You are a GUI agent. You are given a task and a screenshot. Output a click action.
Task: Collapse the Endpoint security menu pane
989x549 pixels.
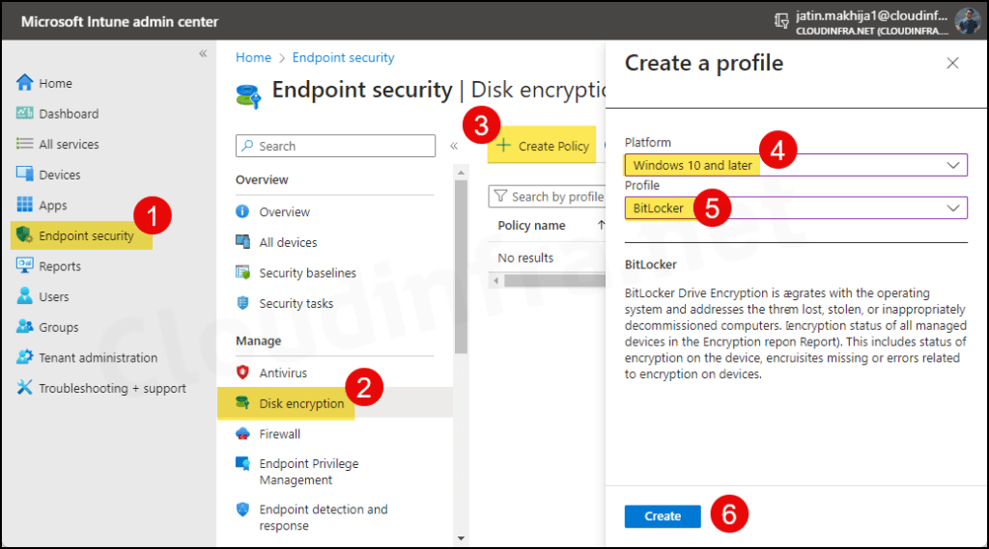pyautogui.click(x=454, y=146)
